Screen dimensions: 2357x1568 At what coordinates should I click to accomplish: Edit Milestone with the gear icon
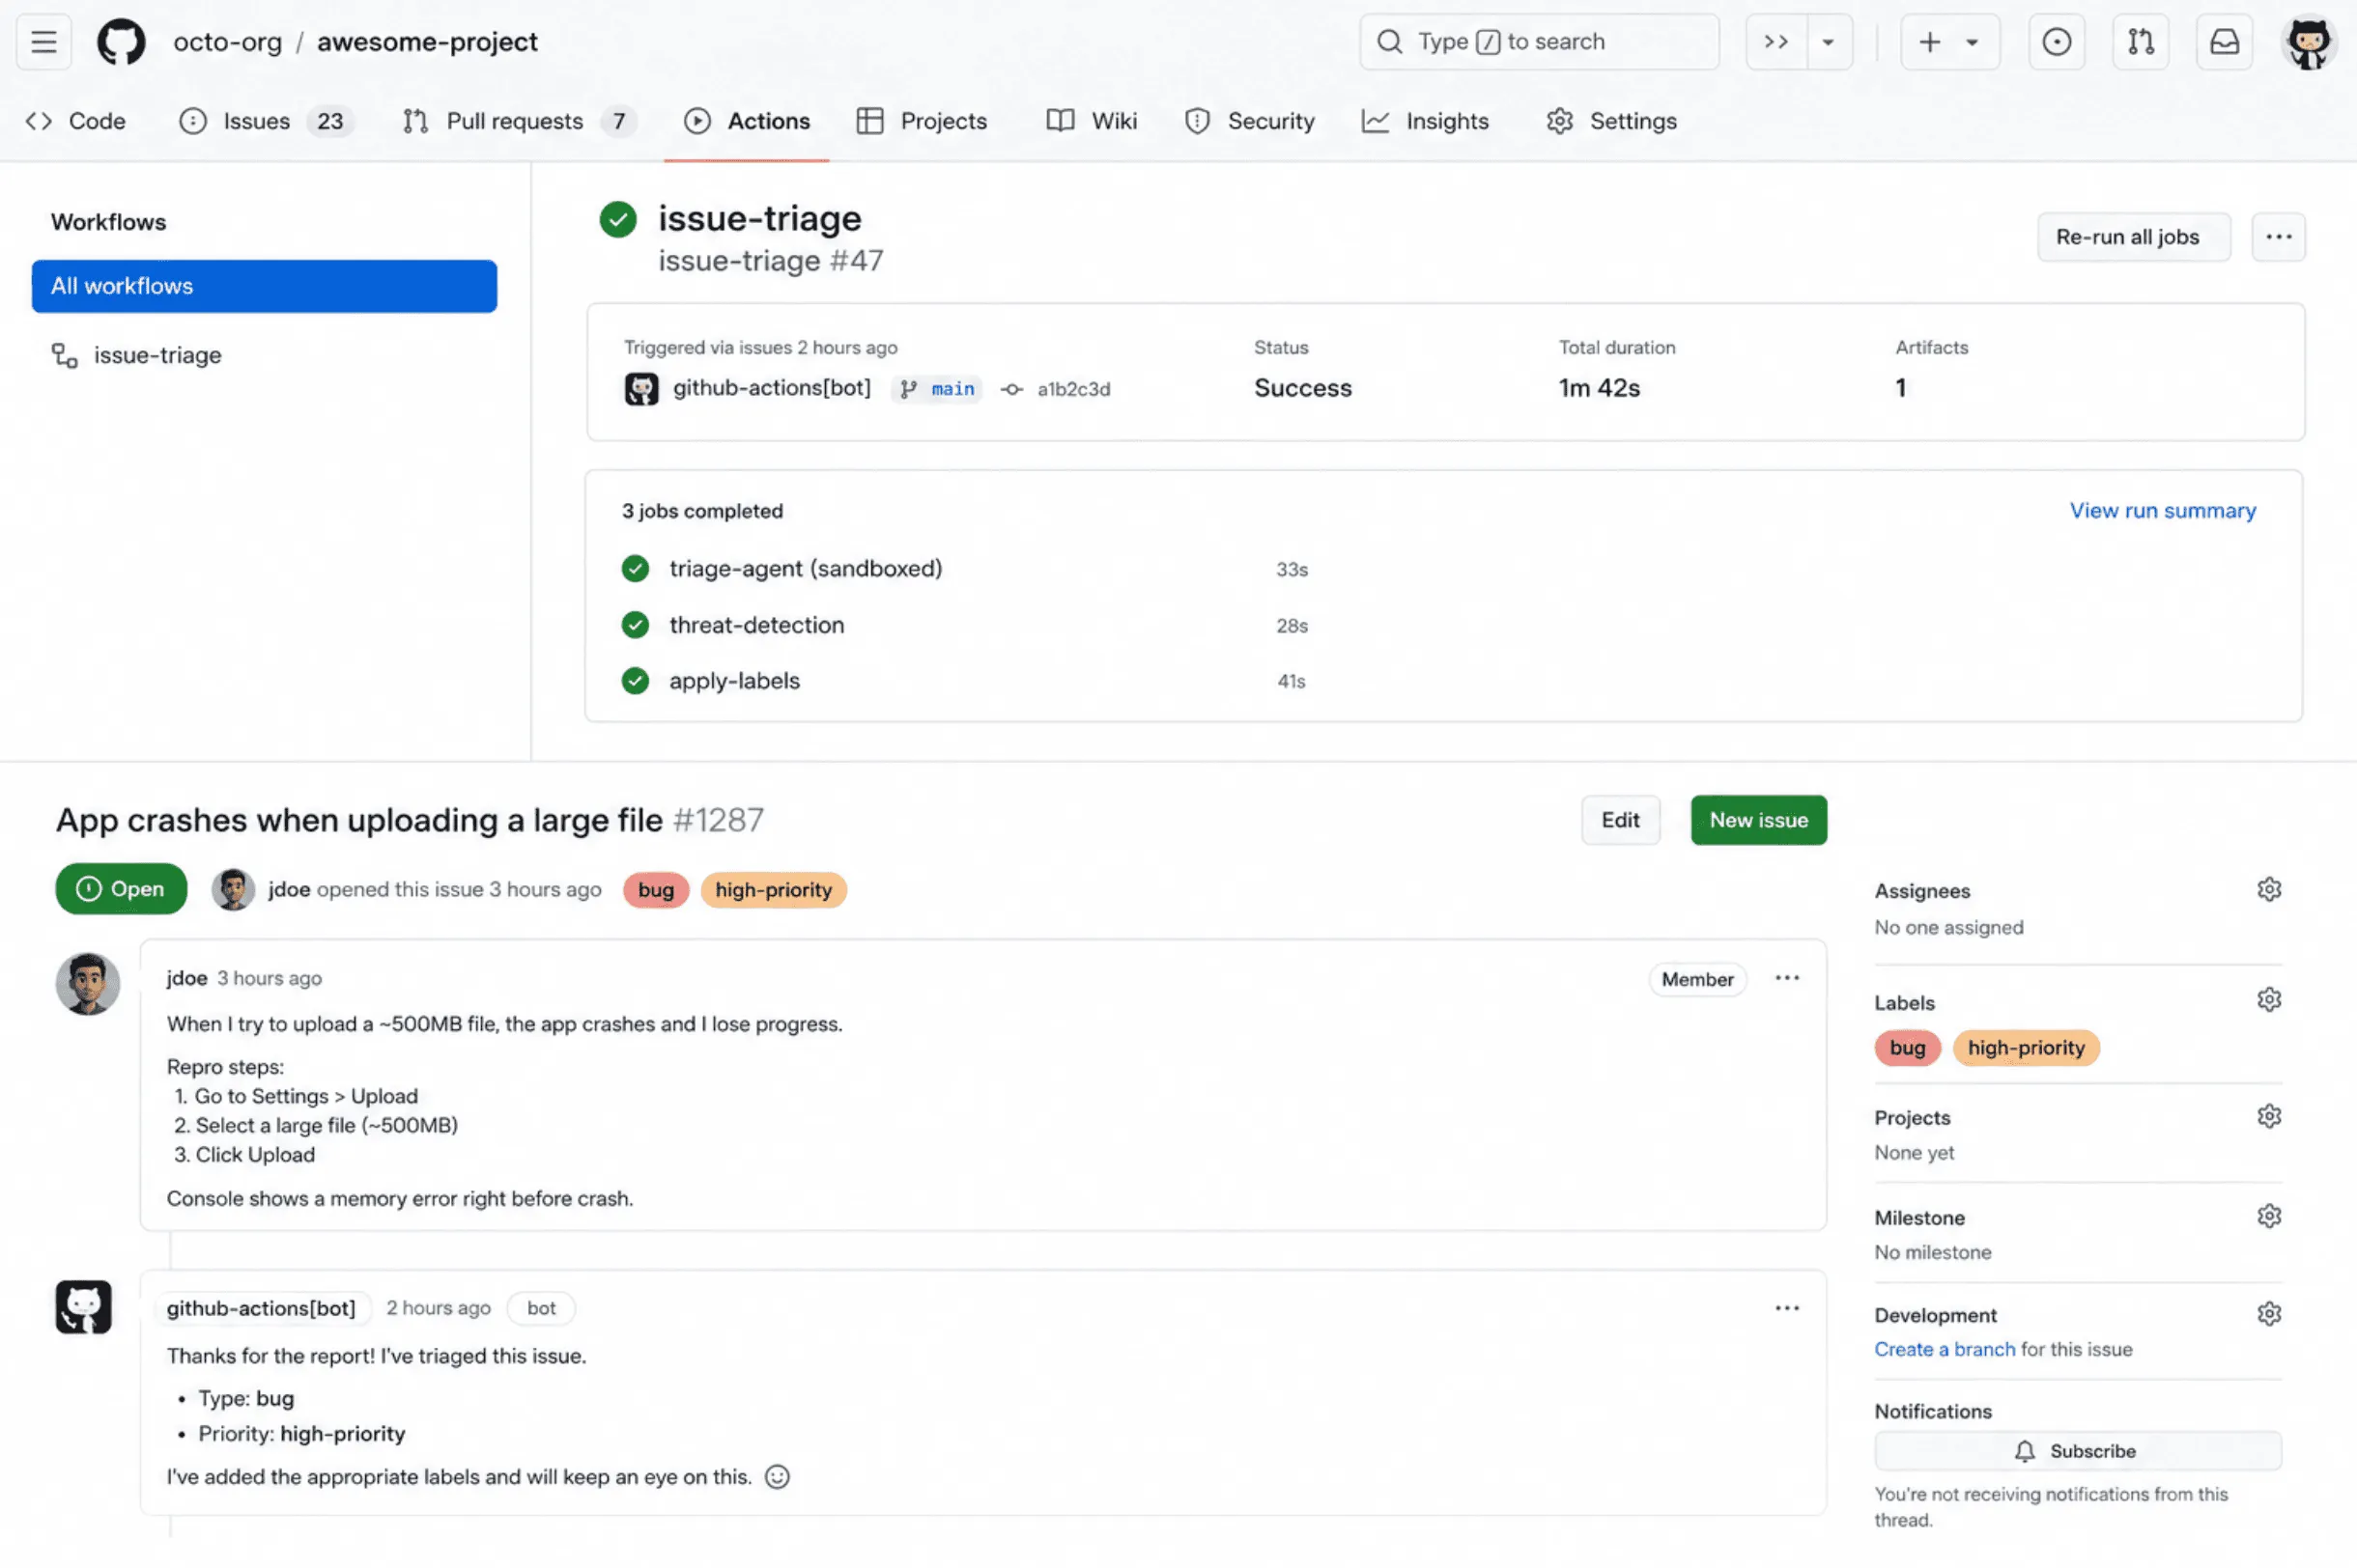click(2269, 1216)
